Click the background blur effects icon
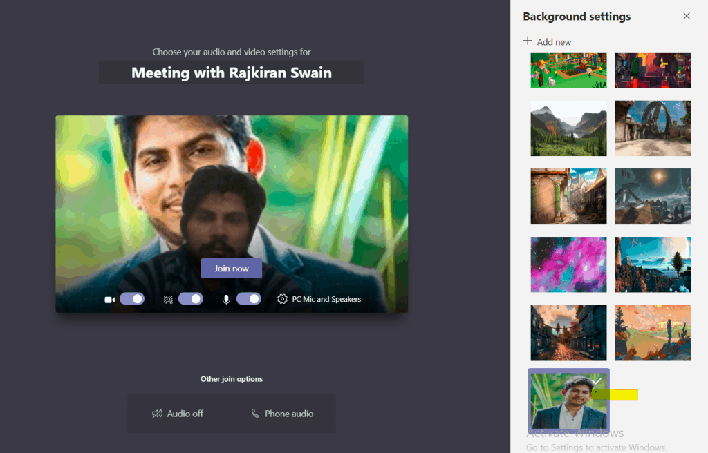 point(167,300)
